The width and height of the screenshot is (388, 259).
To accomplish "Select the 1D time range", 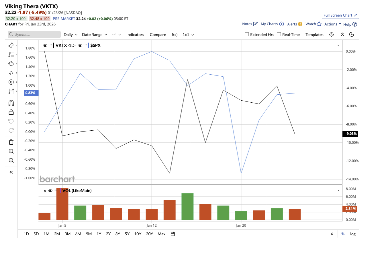I will 26,234.
